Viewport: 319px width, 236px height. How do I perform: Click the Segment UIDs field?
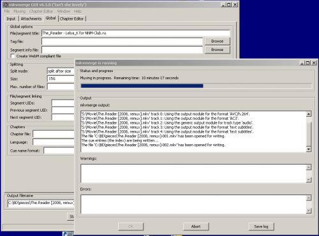tap(63, 103)
